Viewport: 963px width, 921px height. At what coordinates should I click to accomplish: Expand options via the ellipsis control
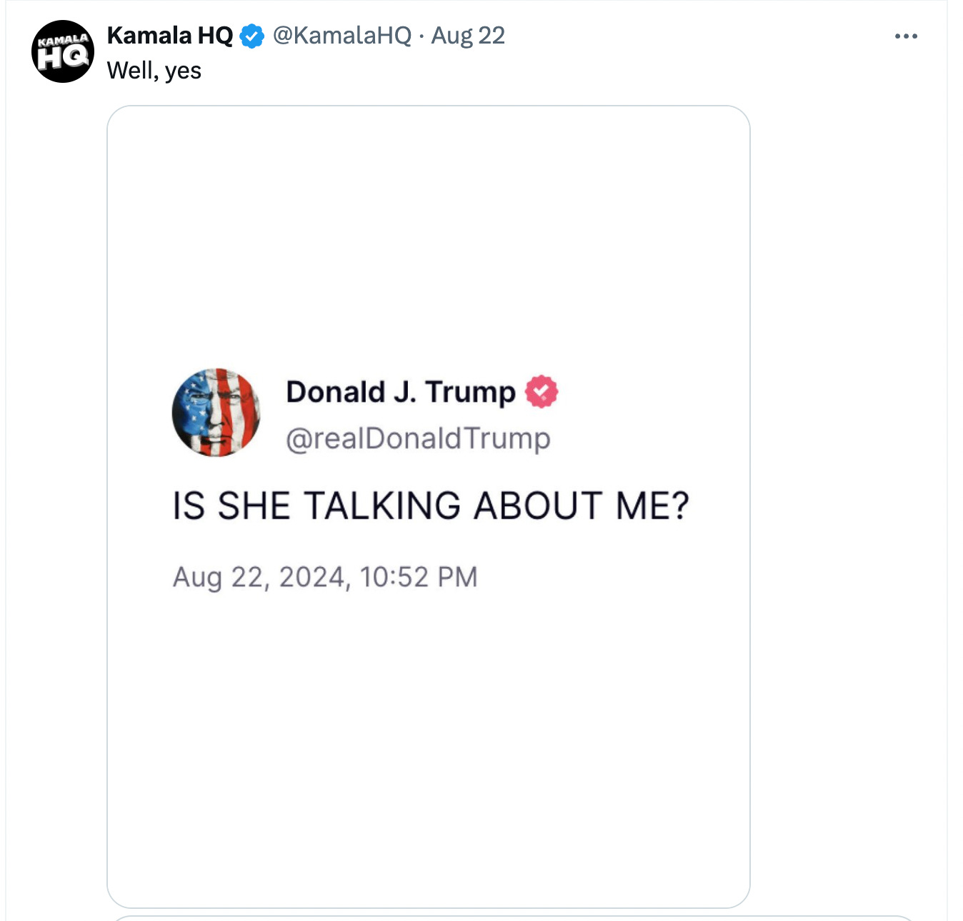906,34
